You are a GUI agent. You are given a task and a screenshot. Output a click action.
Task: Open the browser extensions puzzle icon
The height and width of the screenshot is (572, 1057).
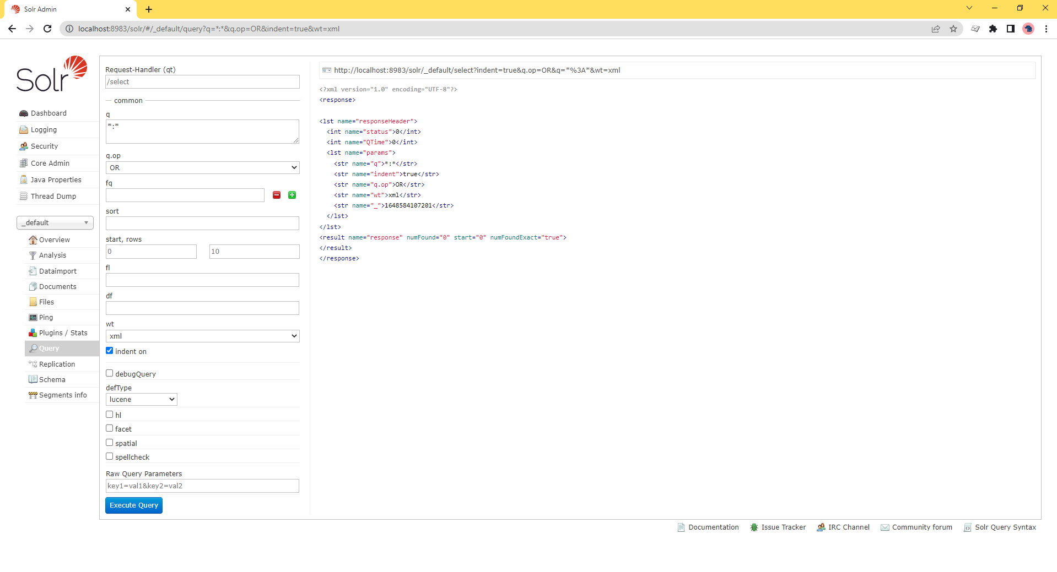coord(993,29)
